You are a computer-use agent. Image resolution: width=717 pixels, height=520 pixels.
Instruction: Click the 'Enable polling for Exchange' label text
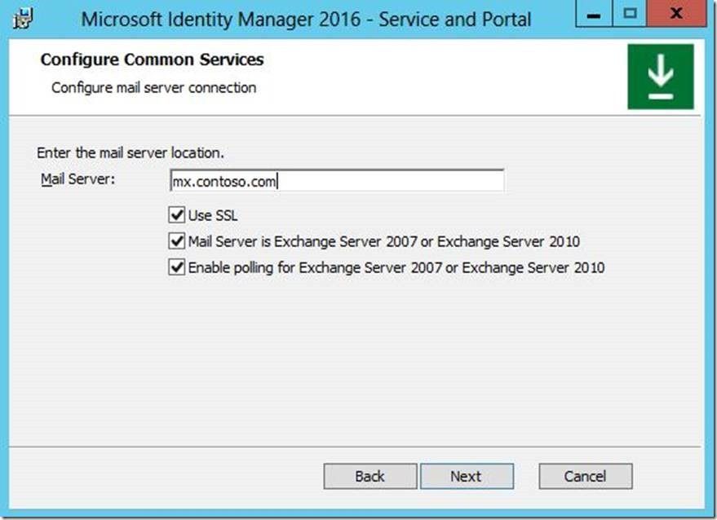[396, 267]
